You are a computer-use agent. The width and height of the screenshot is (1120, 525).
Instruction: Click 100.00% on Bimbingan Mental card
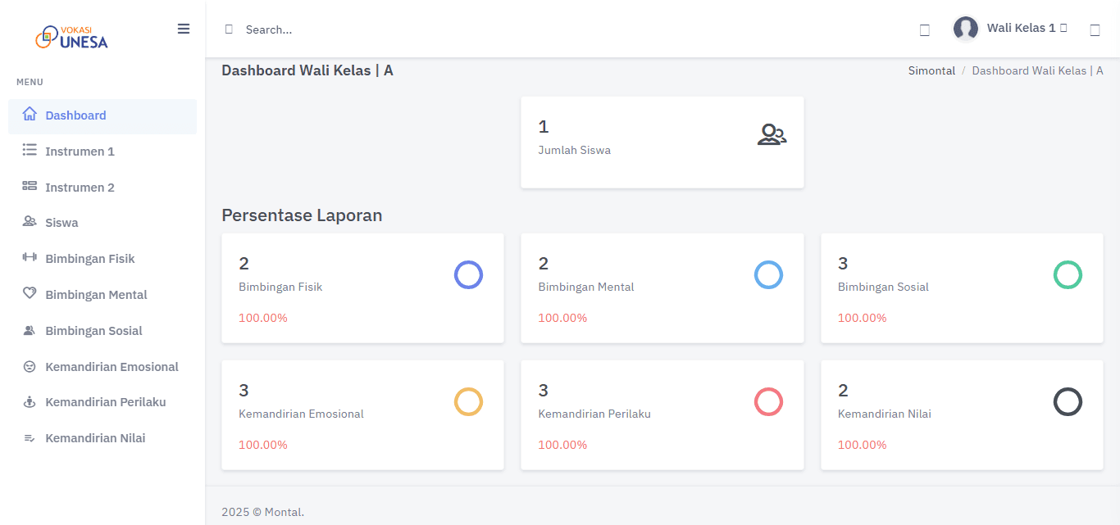[562, 318]
